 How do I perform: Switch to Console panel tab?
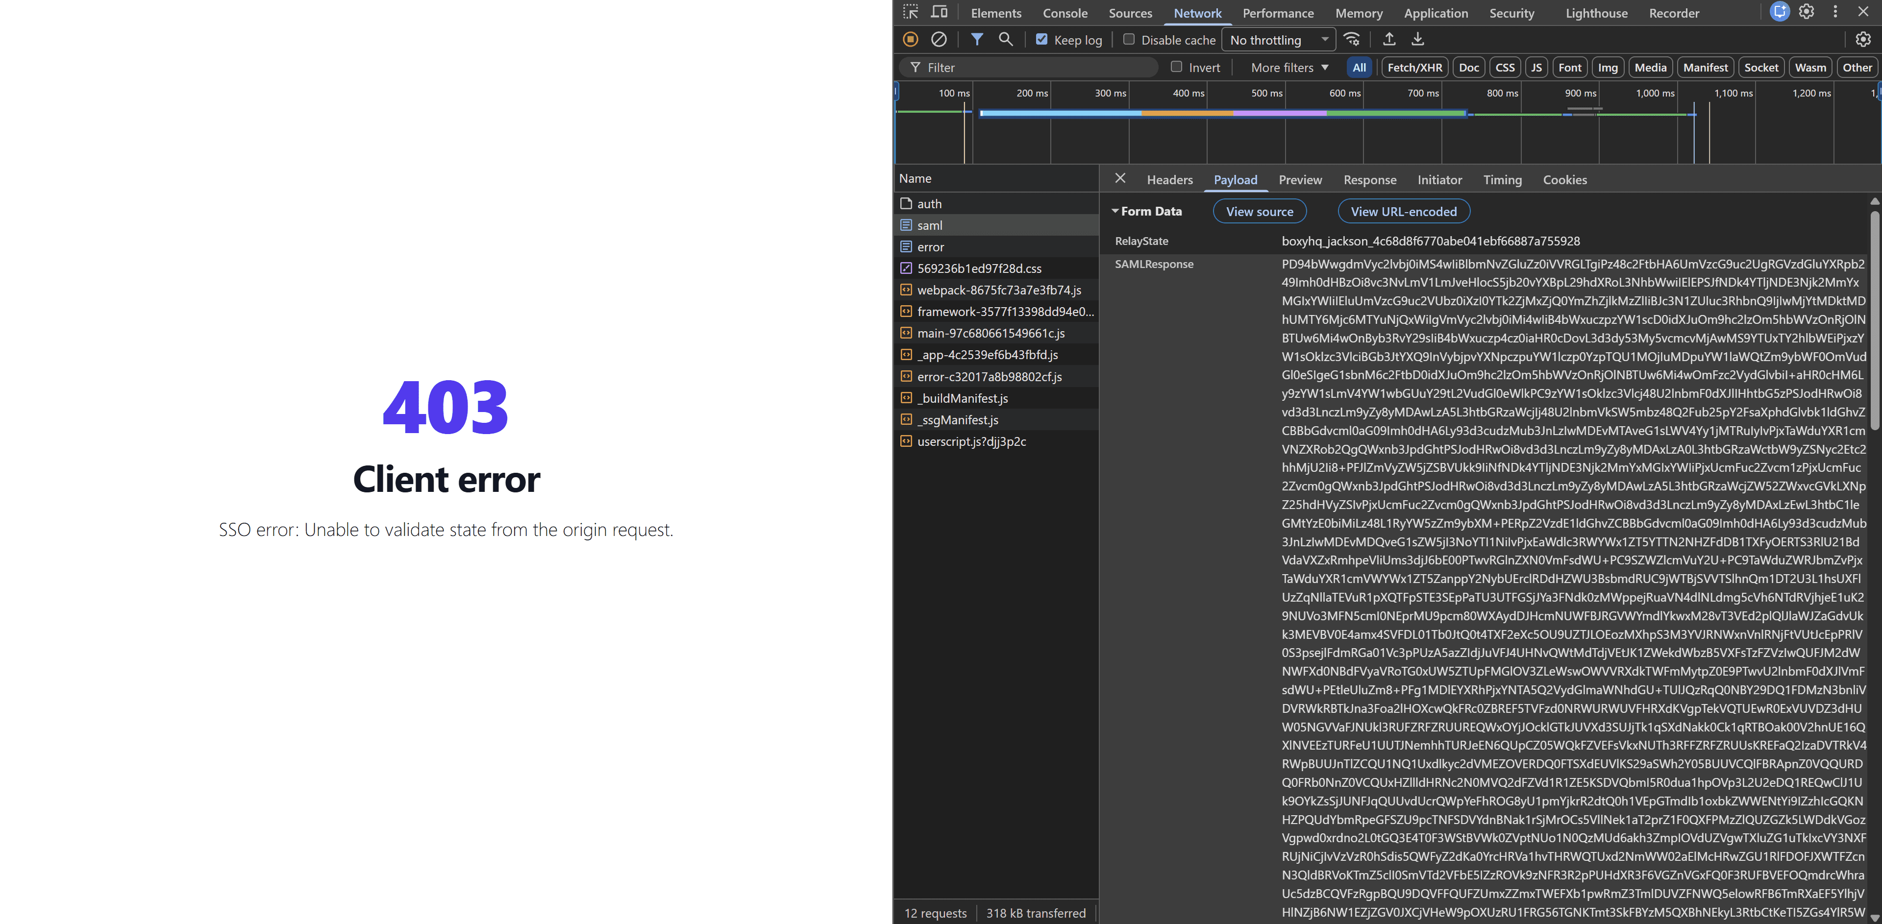1065,13
